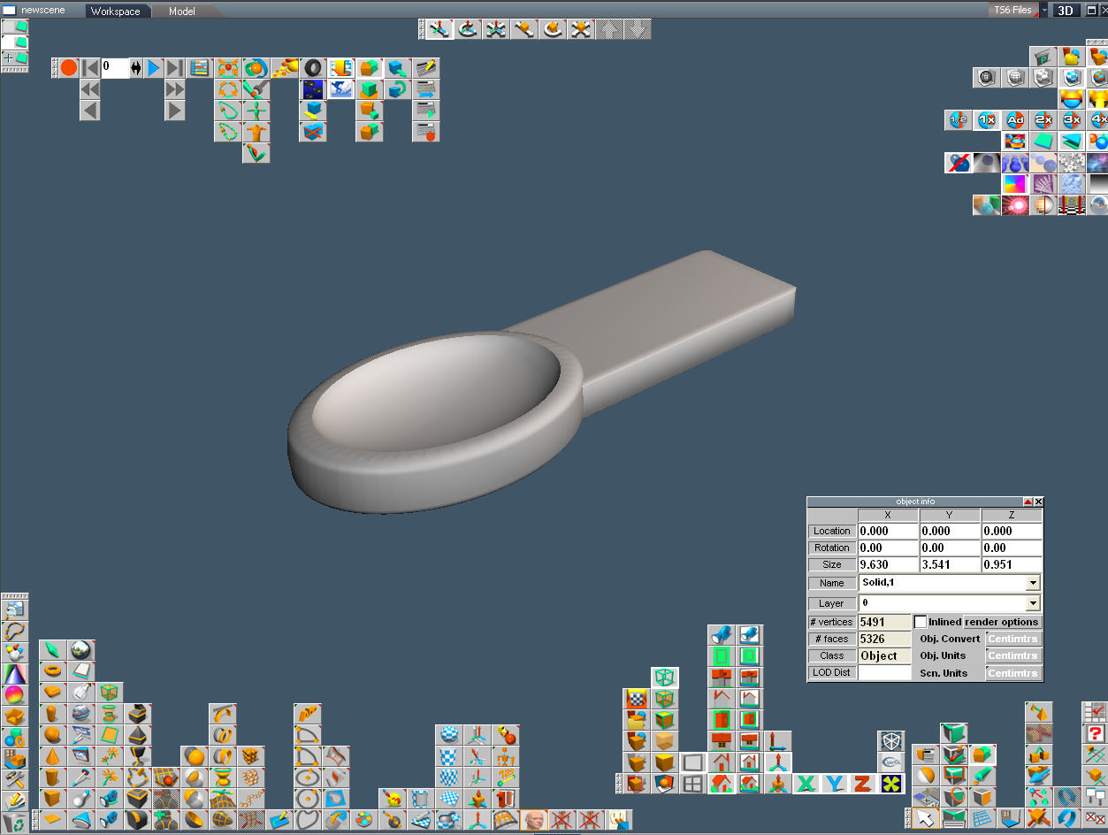Viewport: 1108px width, 835px height.
Task: Toggle the X axis lock
Action: (806, 784)
